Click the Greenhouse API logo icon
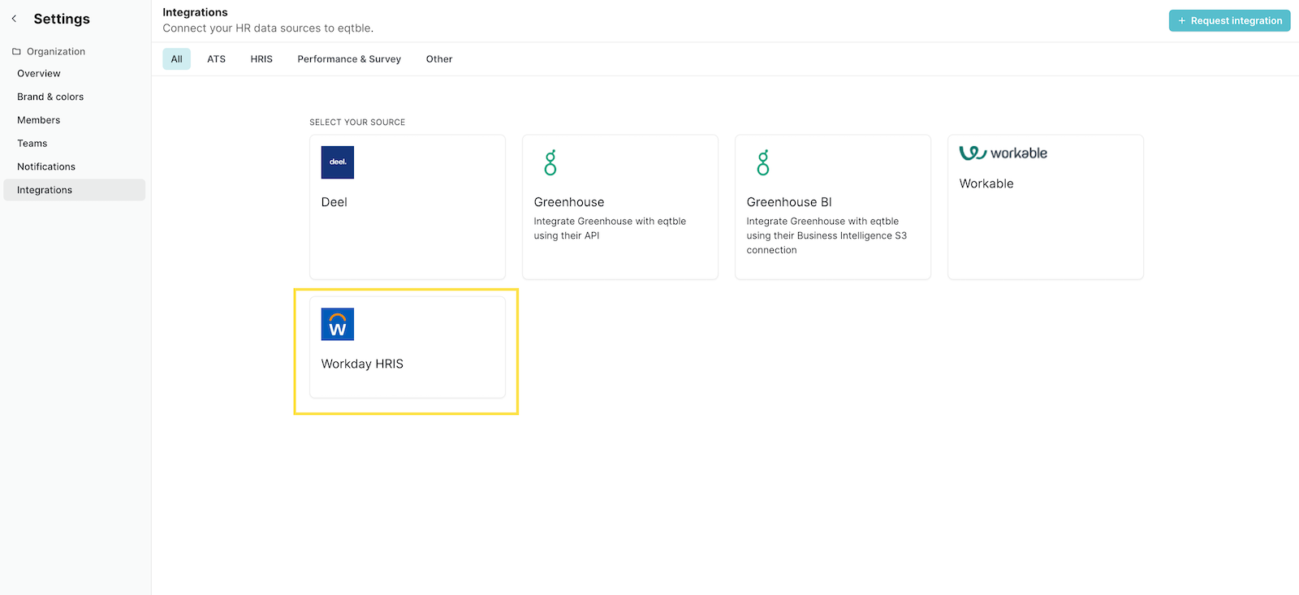Viewport: 1299px width, 595px height. click(x=550, y=162)
